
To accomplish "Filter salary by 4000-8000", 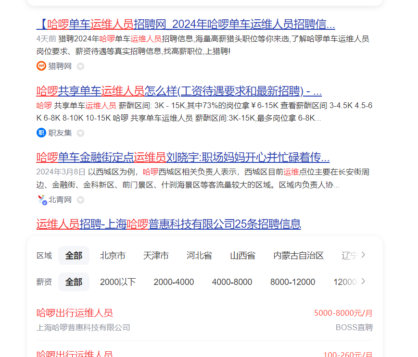I will pyautogui.click(x=232, y=282).
